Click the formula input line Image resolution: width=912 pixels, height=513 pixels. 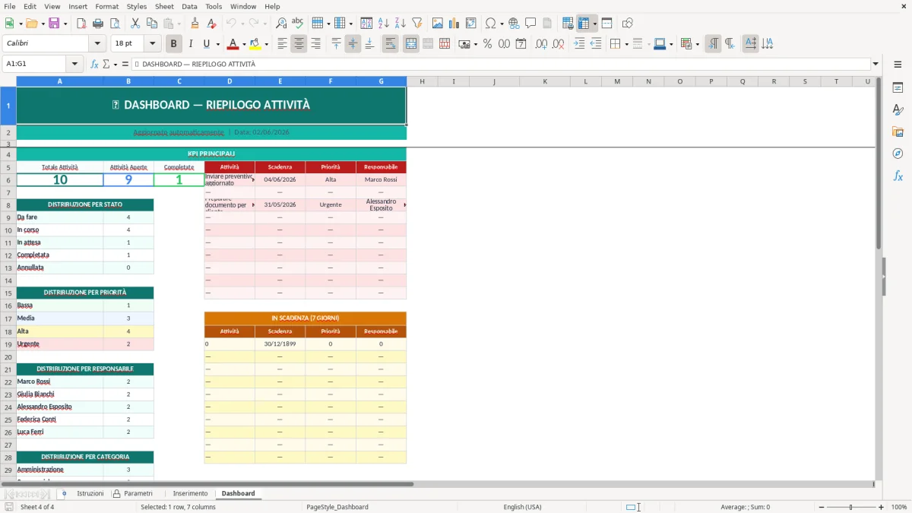[x=501, y=64]
